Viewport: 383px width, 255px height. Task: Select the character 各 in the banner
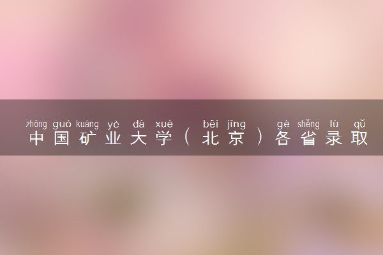[x=283, y=138]
